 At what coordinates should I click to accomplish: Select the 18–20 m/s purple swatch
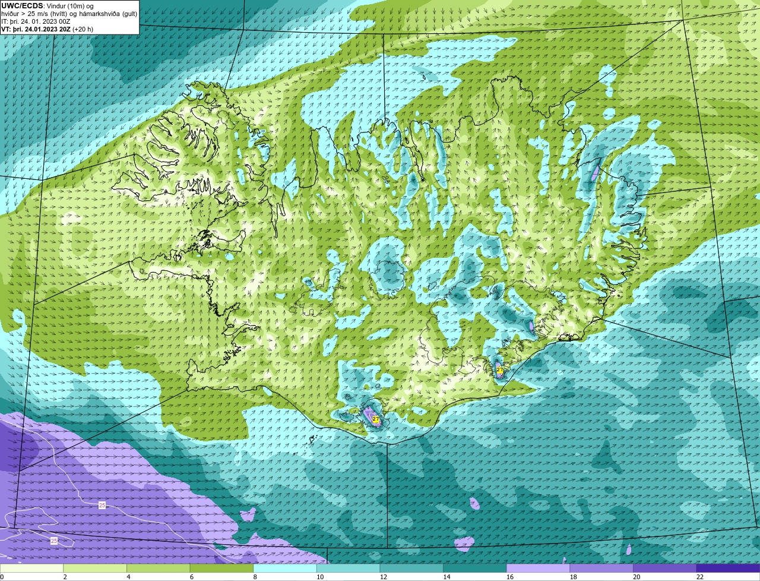pos(601,568)
